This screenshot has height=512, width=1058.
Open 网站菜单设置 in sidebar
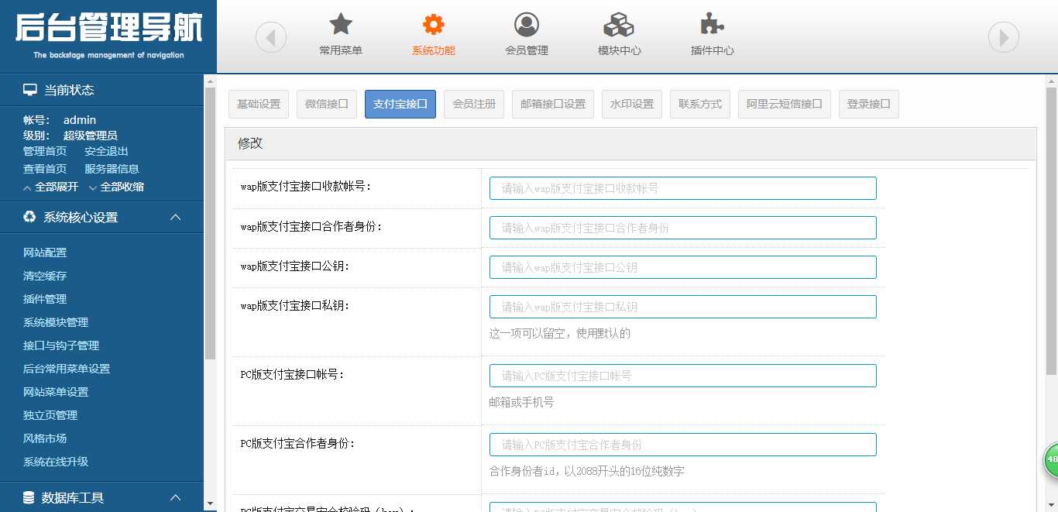pos(56,392)
